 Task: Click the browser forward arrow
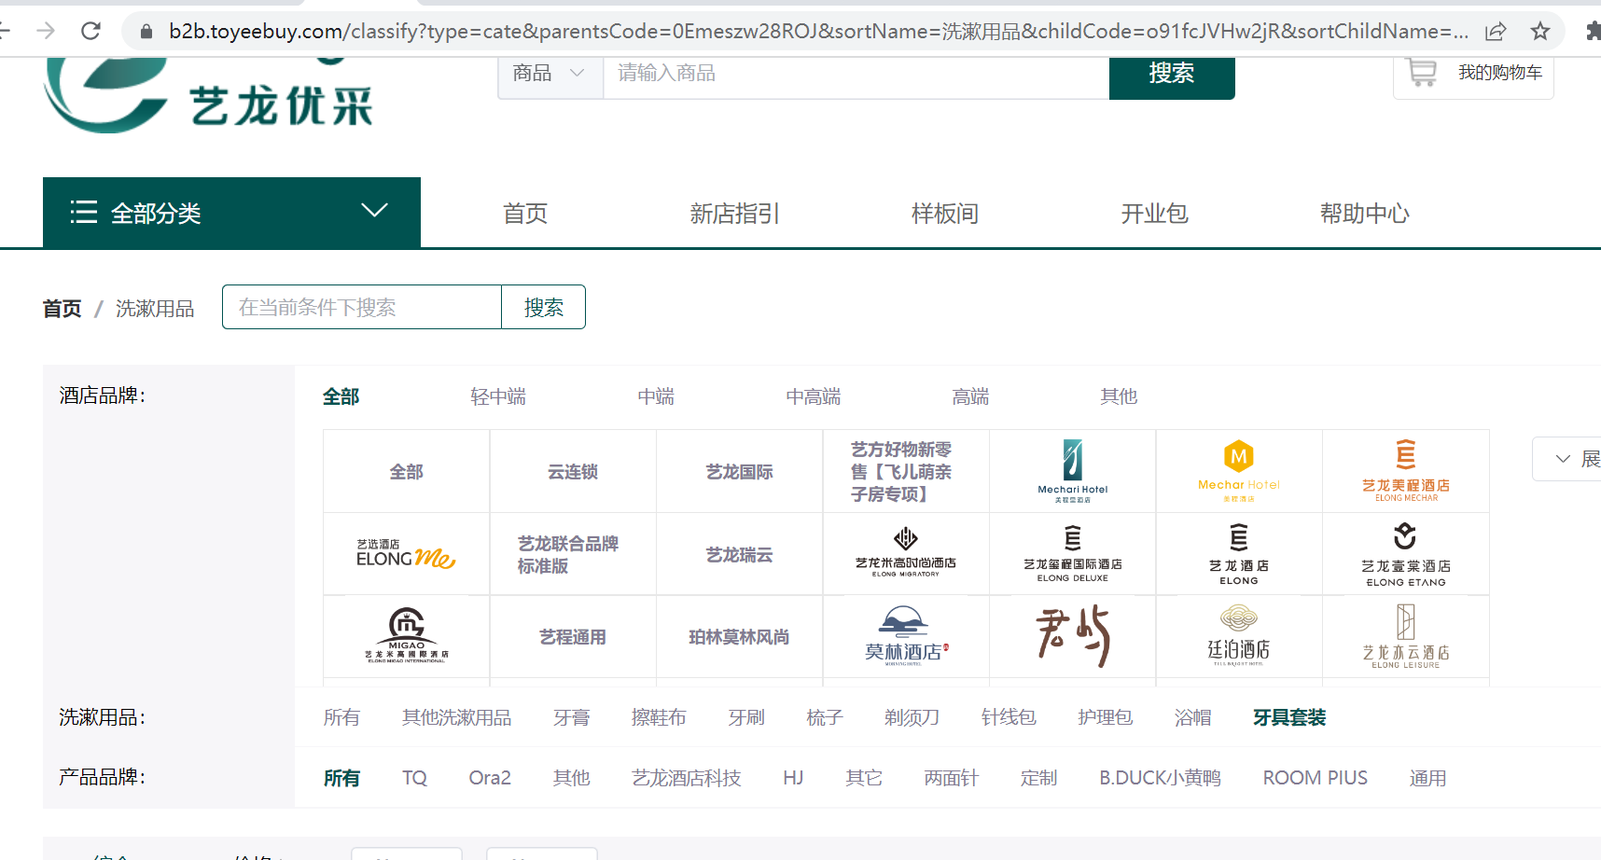click(x=45, y=31)
